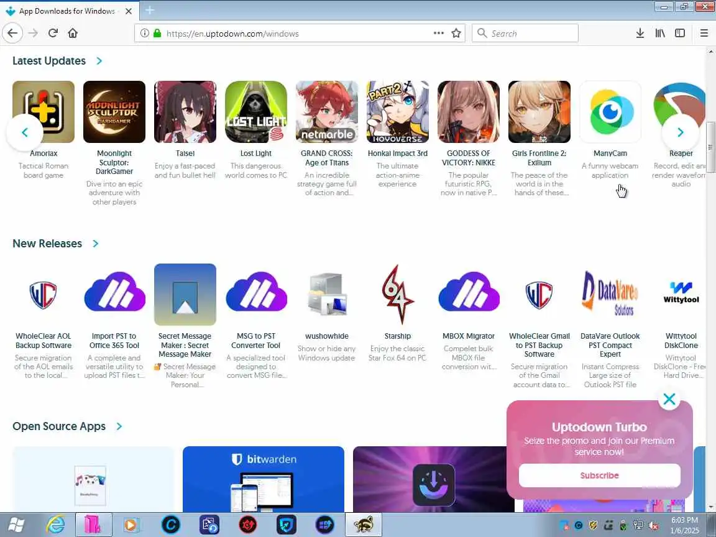Open the ManyCam app icon
716x537 pixels.
[x=610, y=112]
